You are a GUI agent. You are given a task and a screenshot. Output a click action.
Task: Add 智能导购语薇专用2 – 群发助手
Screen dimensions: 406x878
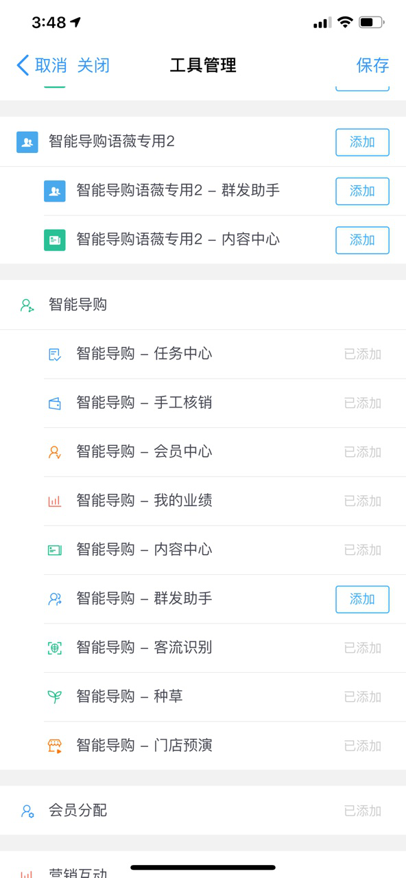[x=362, y=191]
